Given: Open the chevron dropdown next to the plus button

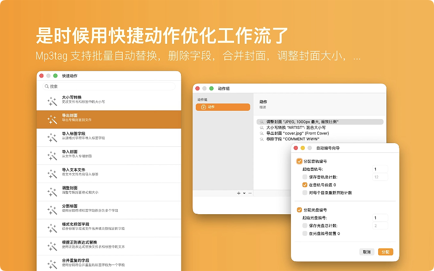Looking at the screenshot, I should [244, 193].
